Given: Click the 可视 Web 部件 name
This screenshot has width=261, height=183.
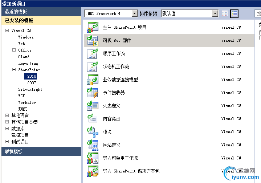Looking at the screenshot, I should point(117,40).
